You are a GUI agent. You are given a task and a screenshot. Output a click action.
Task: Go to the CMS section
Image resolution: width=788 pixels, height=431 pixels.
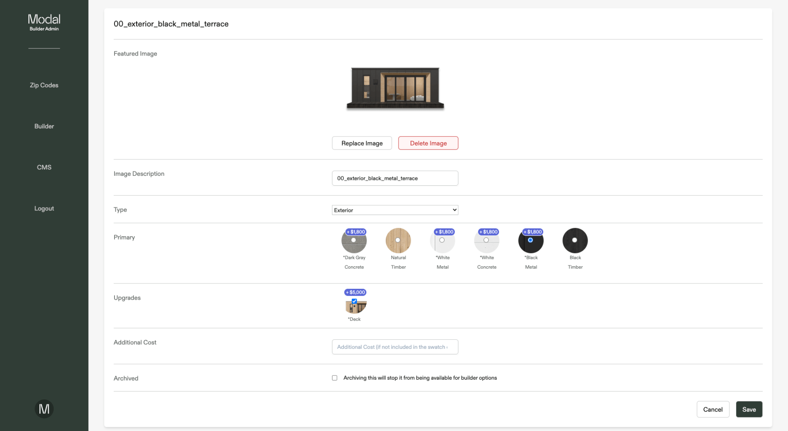(44, 167)
